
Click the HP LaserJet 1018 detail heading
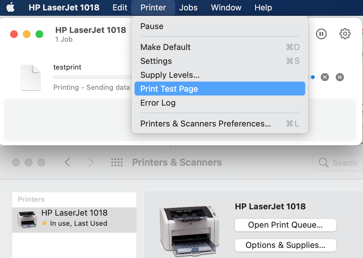click(270, 206)
